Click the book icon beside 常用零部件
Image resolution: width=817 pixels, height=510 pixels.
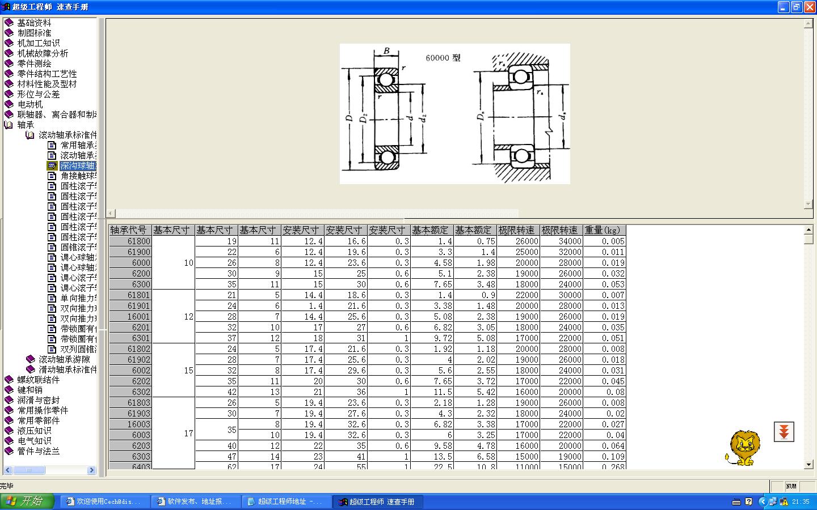pyautogui.click(x=9, y=420)
